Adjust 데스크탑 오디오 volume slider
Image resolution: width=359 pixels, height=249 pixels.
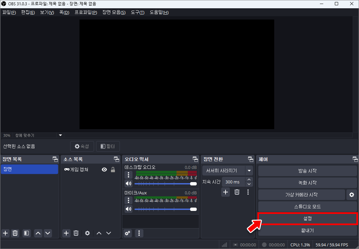coord(166,184)
